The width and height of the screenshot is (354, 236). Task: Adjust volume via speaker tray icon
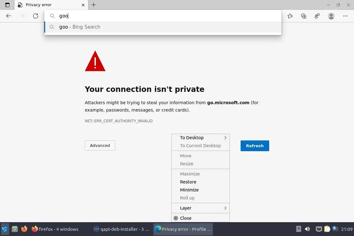click(x=307, y=229)
